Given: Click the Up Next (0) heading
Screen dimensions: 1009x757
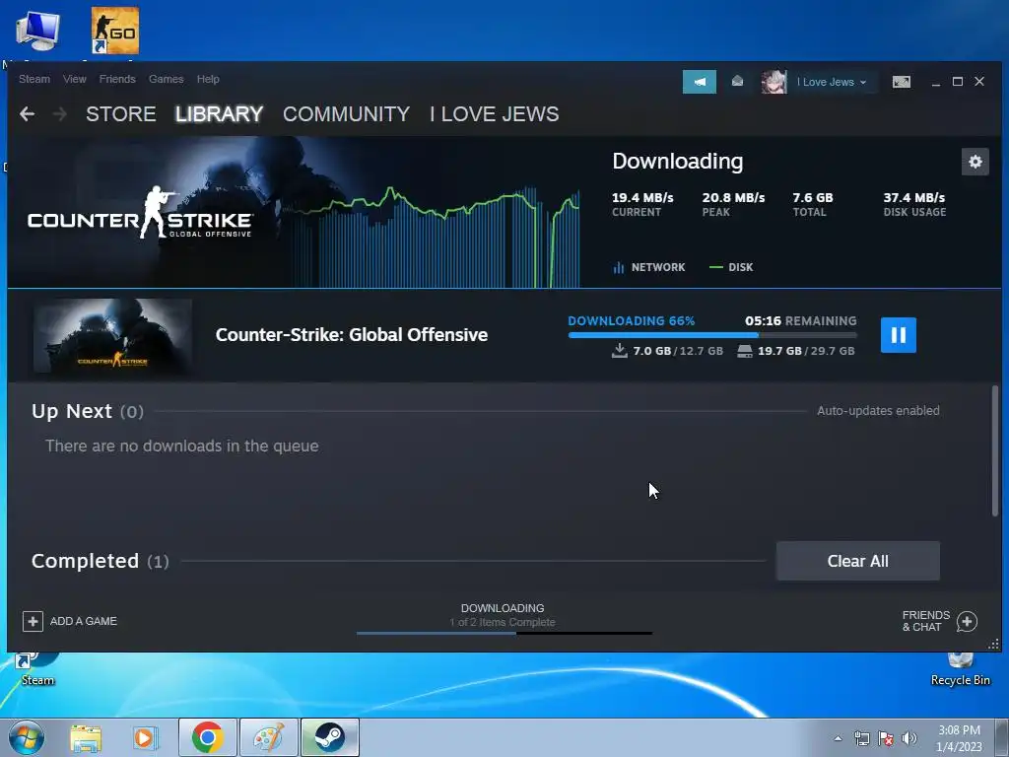Looking at the screenshot, I should 88,411.
